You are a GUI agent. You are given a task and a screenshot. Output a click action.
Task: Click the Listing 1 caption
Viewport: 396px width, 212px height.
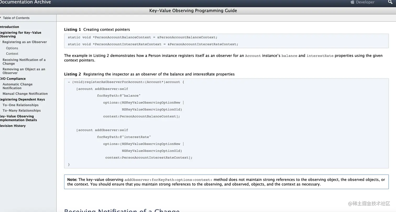tap(97, 30)
